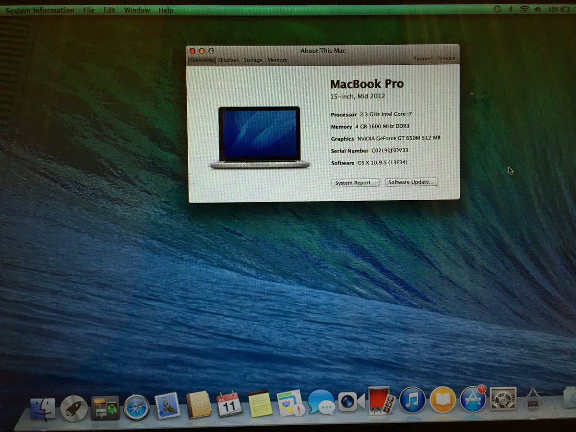Screen dimensions: 576x432
Task: Open the Window menu
Action: coord(136,10)
